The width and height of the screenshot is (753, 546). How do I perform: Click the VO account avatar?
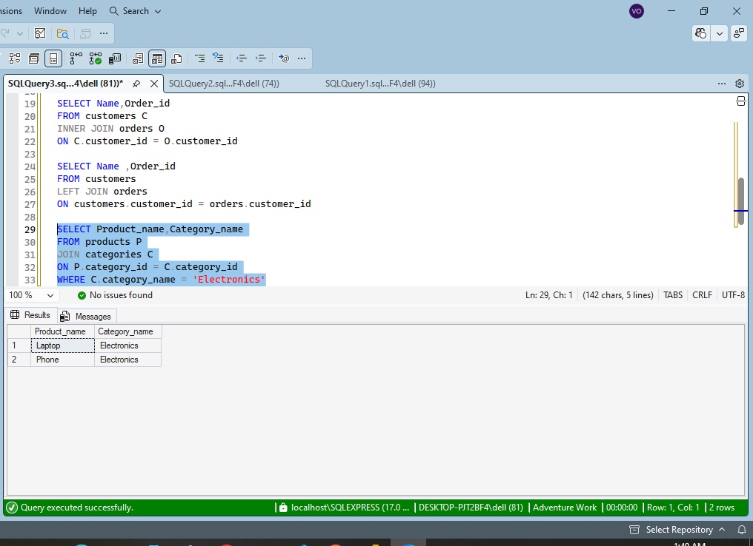click(x=637, y=11)
